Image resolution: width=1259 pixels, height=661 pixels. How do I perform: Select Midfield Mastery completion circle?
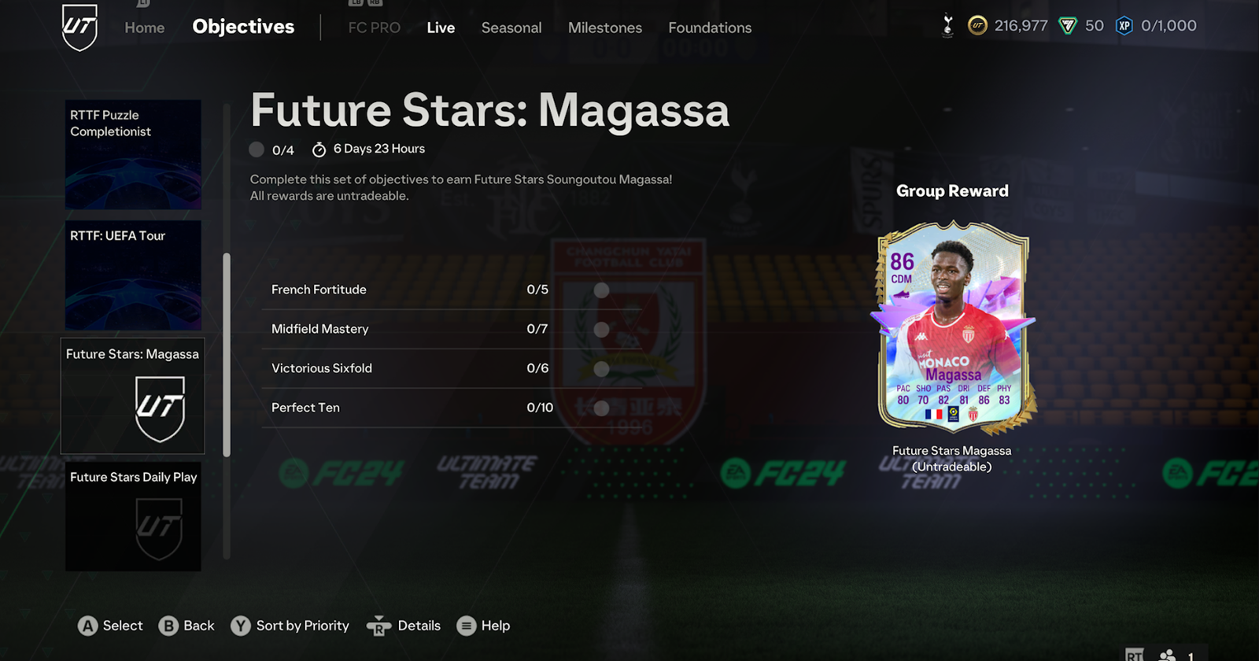tap(602, 330)
